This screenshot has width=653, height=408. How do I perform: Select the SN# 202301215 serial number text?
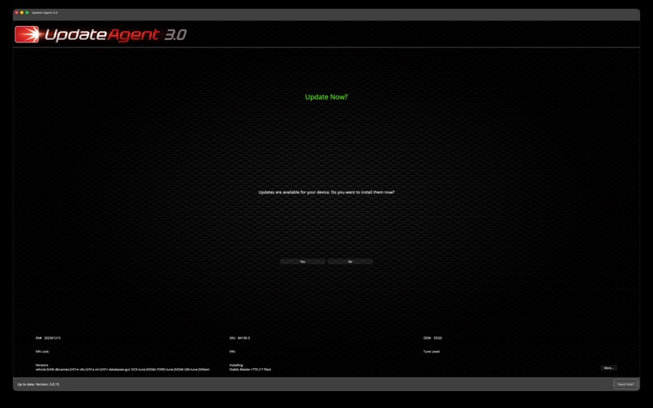48,338
